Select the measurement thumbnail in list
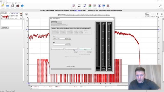 (x=5, y=17)
